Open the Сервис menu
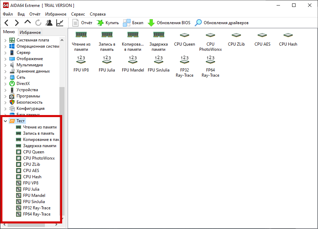Viewport: 318px width, 229px height. (x=78, y=14)
